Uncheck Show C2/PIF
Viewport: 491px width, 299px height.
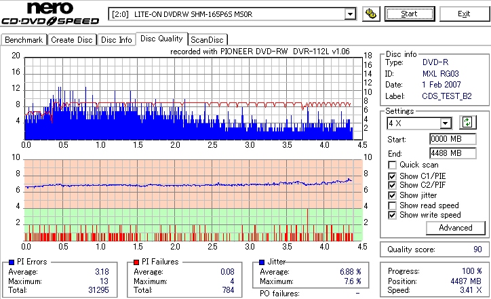[x=392, y=185]
